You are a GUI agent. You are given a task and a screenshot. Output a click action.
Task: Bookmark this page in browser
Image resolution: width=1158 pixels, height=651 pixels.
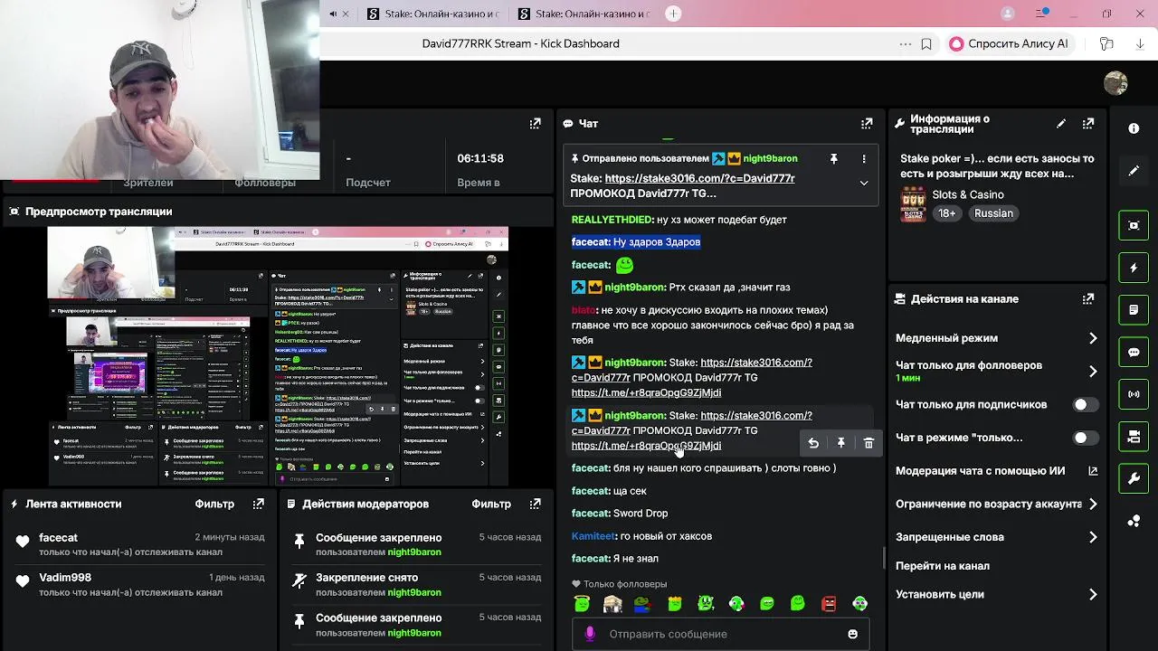(926, 43)
